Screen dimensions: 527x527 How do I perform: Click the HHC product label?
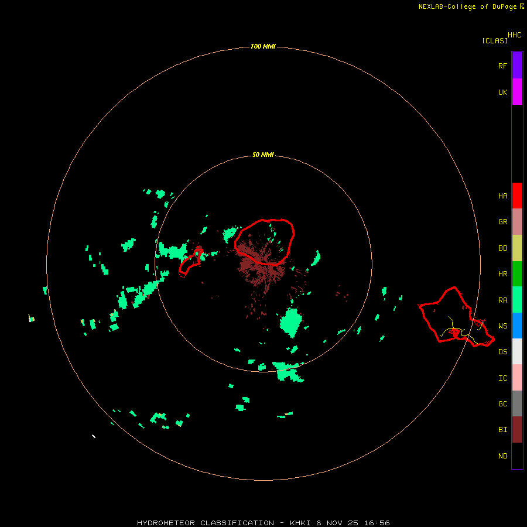(x=515, y=35)
